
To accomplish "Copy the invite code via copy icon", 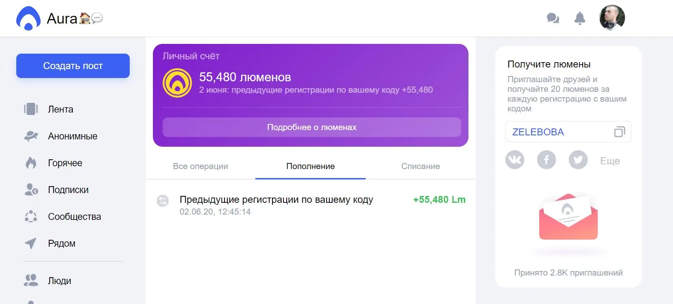I will tap(619, 132).
